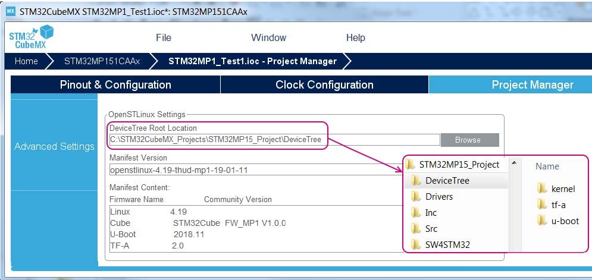
Task: Click the SW4STM32 folder icon
Action: point(416,244)
